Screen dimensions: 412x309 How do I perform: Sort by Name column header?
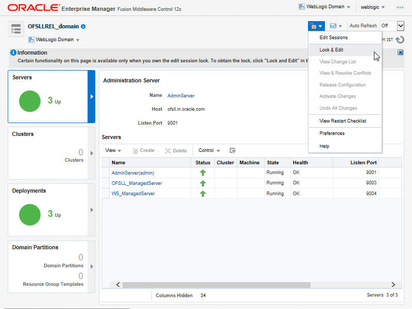150,163
